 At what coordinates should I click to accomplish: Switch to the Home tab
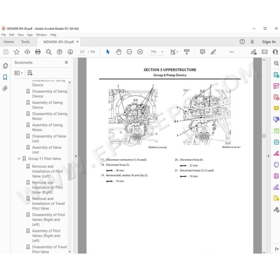(9, 42)
